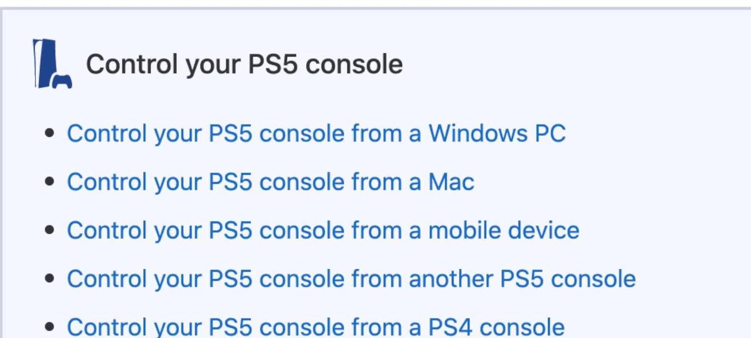The image size is (751, 338).
Task: Click the bullet before the PS4 console link
Action: (x=50, y=327)
